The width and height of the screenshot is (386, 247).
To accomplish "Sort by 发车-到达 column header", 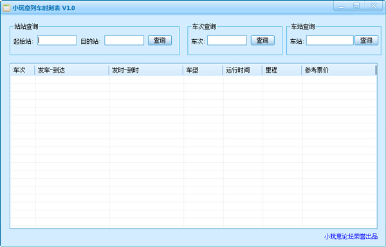I will pyautogui.click(x=72, y=70).
